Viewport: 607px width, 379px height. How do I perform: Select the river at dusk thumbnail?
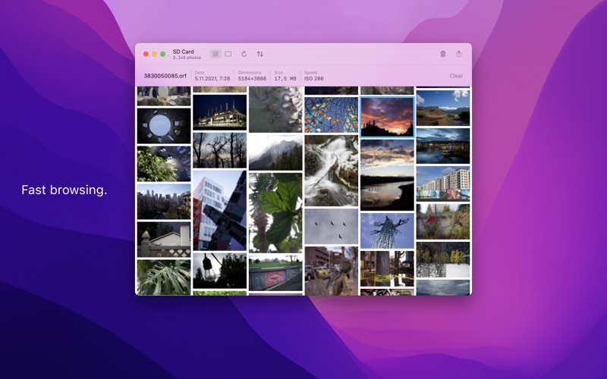387,175
